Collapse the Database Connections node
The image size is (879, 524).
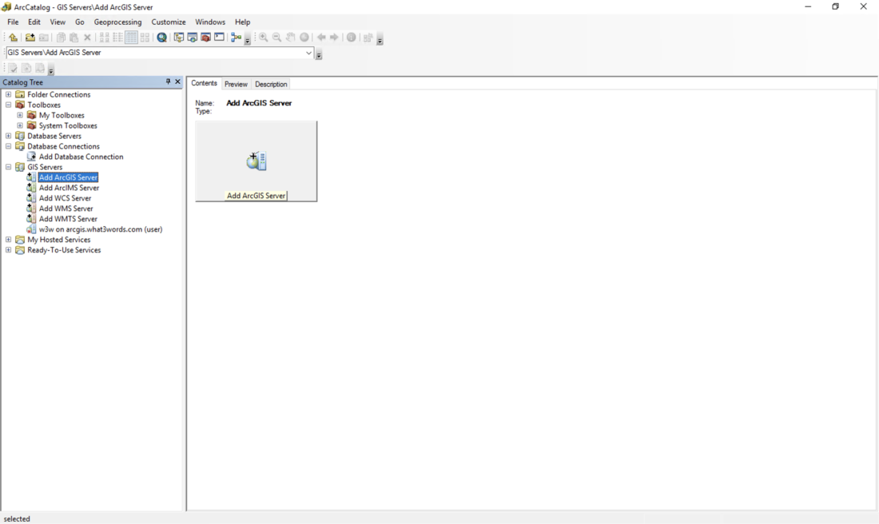pos(9,146)
